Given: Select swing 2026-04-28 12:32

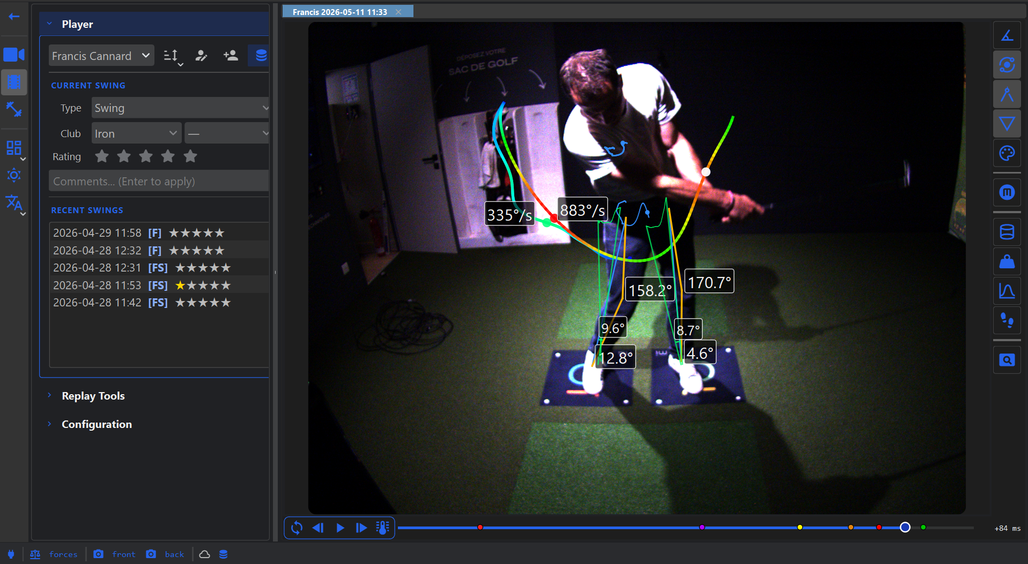Looking at the screenshot, I should coord(159,251).
